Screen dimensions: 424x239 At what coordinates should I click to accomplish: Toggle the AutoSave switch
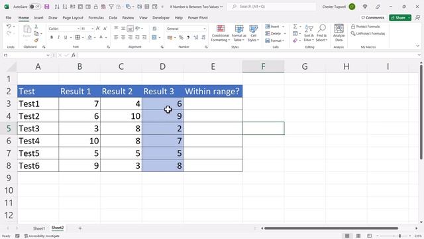35,7
